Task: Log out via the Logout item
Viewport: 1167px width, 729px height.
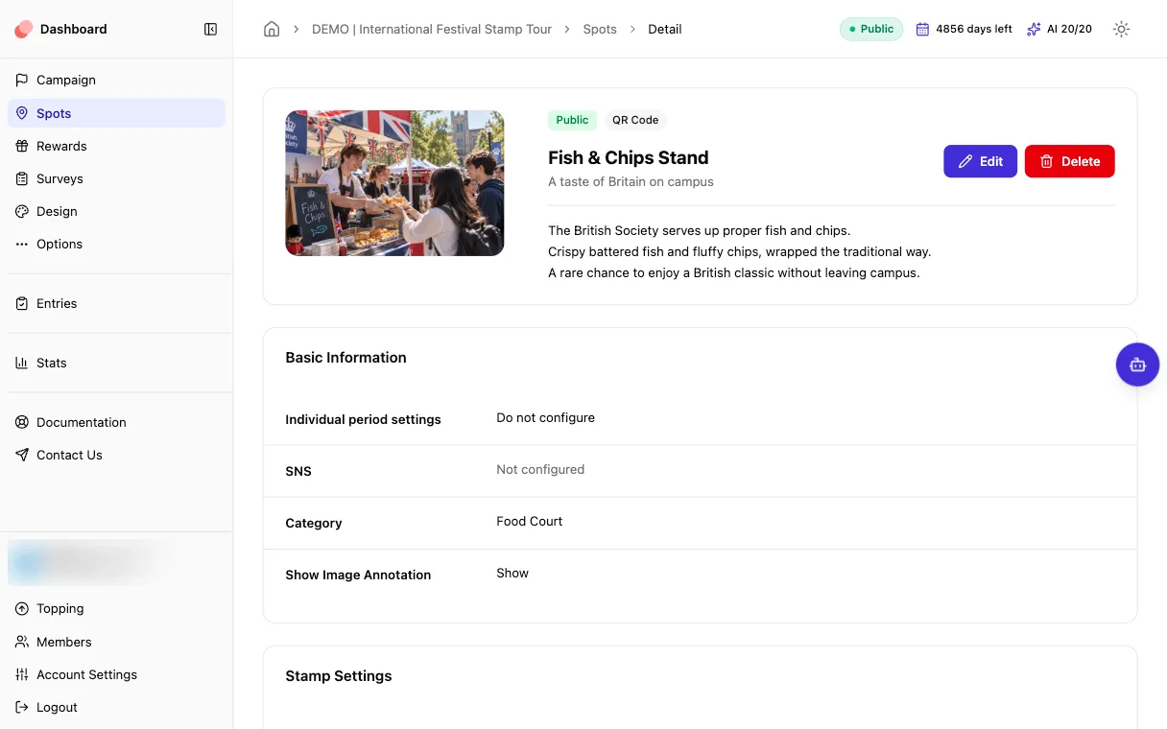Action: point(116,707)
